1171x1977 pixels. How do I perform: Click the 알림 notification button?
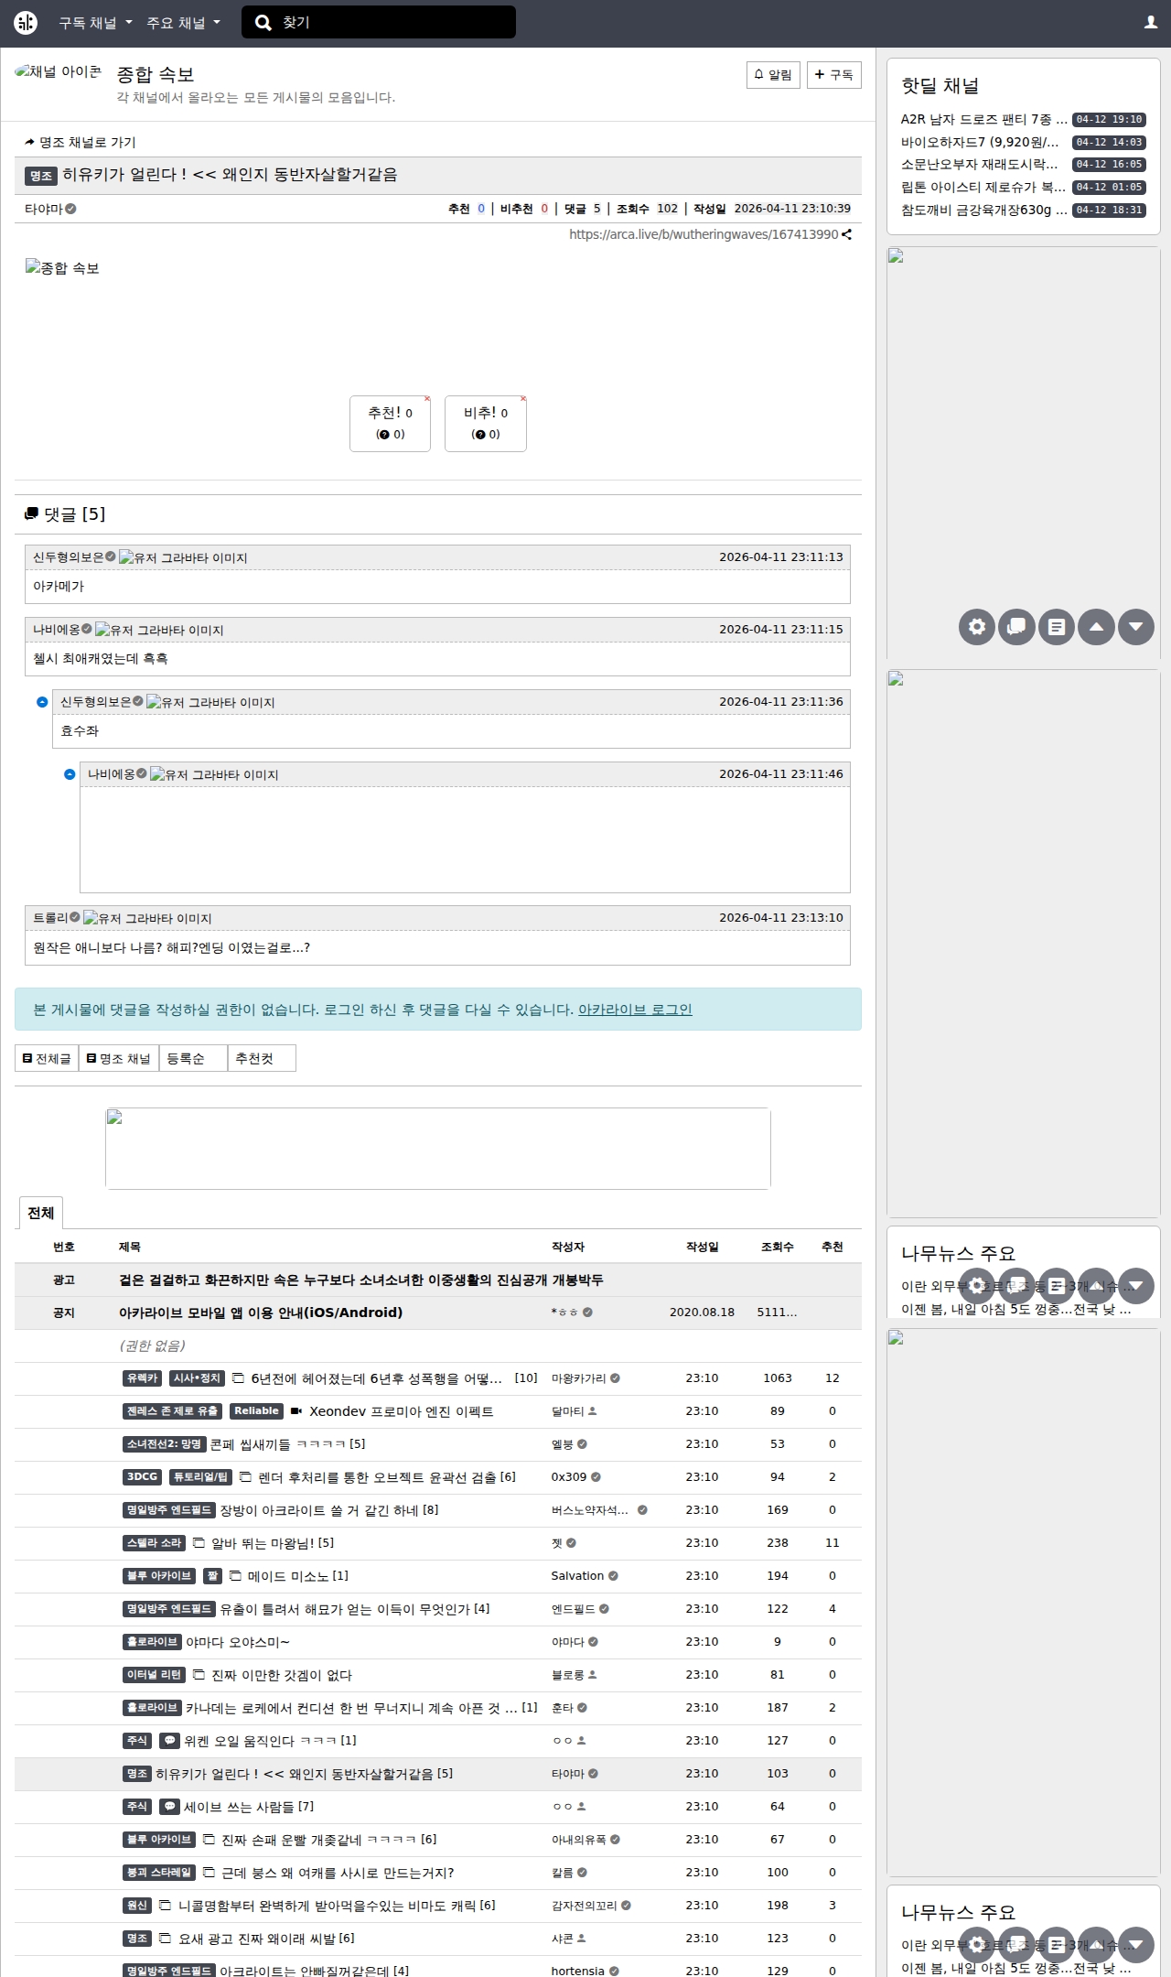pyautogui.click(x=773, y=75)
